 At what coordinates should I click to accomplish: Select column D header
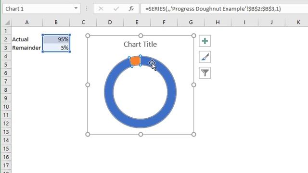click(110, 23)
